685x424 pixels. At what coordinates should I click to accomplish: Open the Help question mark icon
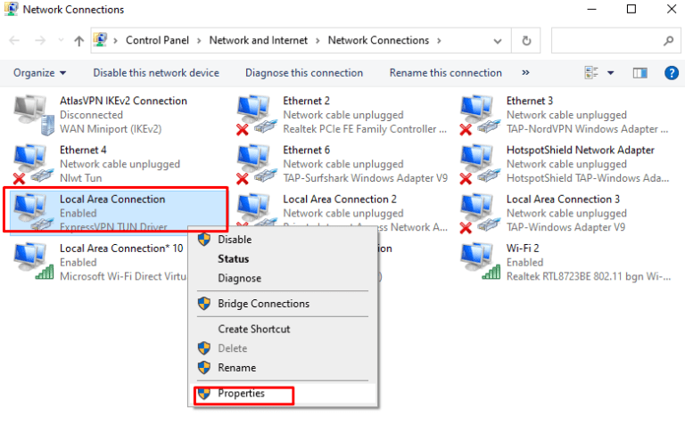tap(672, 73)
